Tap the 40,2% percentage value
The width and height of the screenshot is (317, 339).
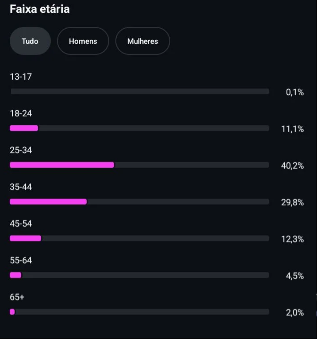292,166
